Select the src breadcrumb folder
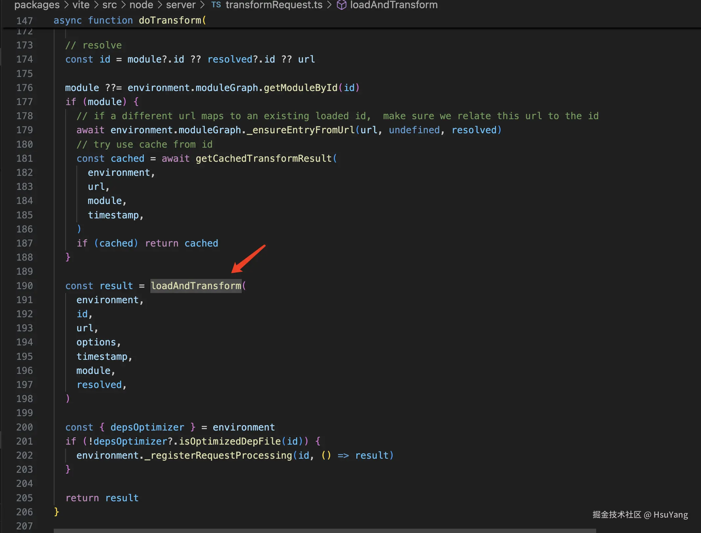Image resolution: width=701 pixels, height=533 pixels. tap(109, 5)
